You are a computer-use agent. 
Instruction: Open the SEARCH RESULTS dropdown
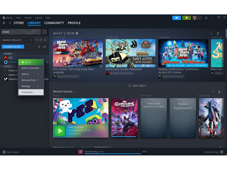pos(17,40)
